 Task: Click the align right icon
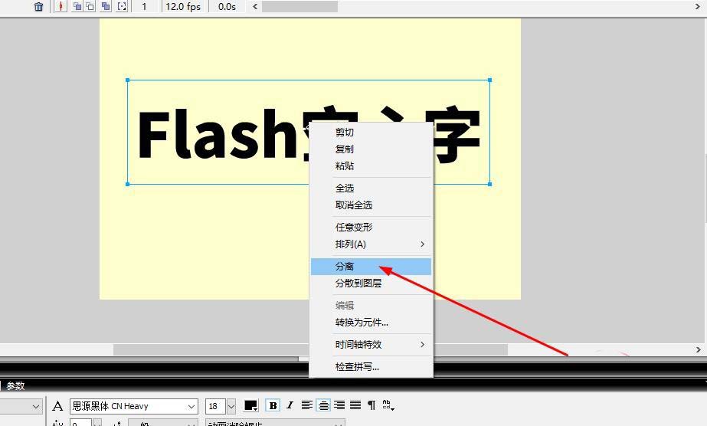[x=339, y=405]
